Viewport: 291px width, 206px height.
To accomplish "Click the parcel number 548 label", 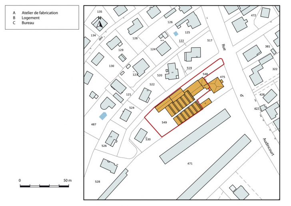I will 205,74.
